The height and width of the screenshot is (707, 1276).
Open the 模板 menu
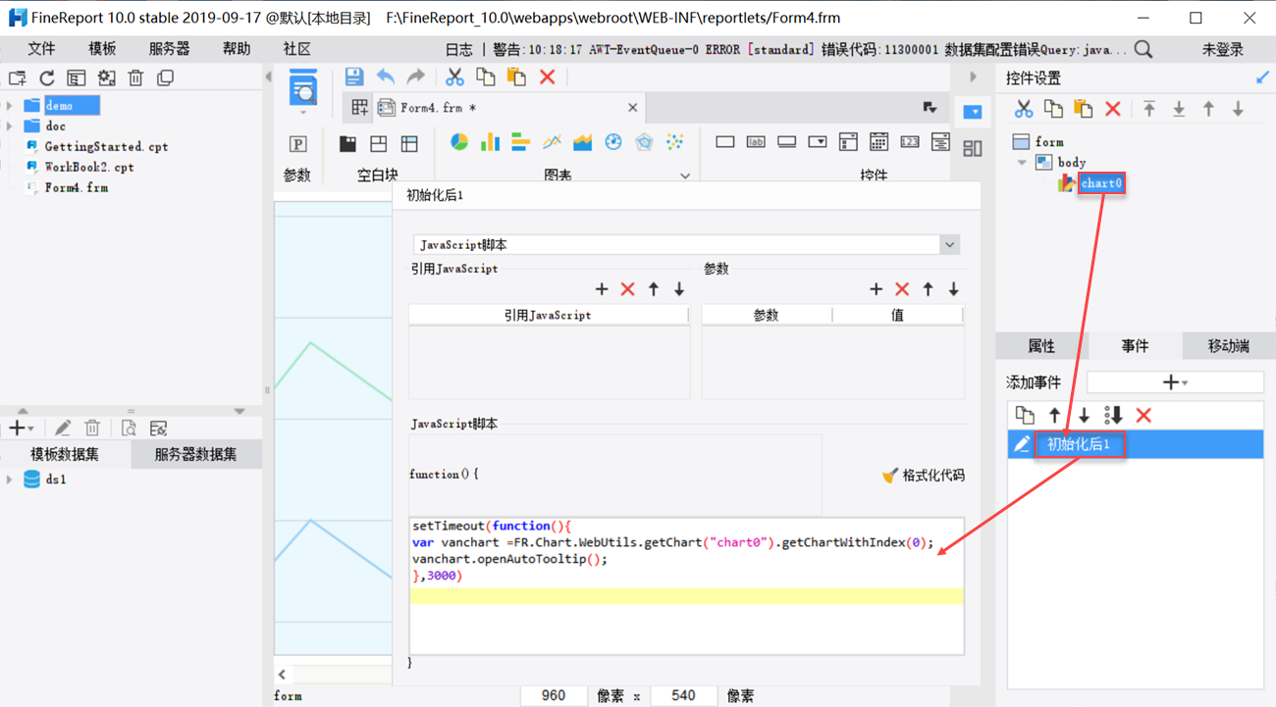[x=102, y=49]
